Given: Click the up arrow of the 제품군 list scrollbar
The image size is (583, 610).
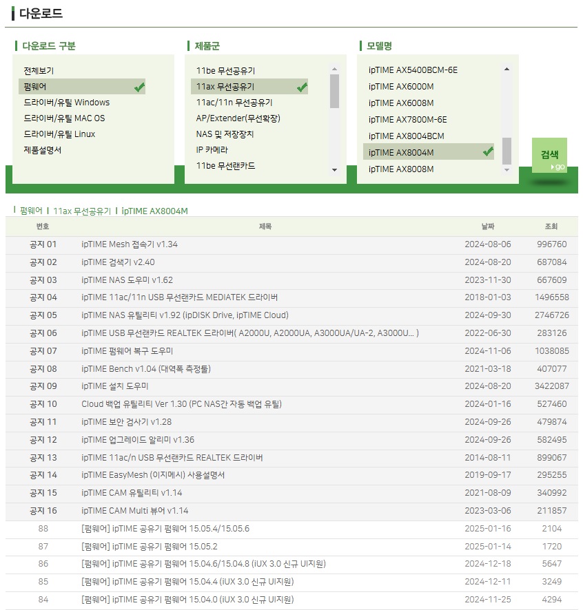Looking at the screenshot, I should [334, 69].
